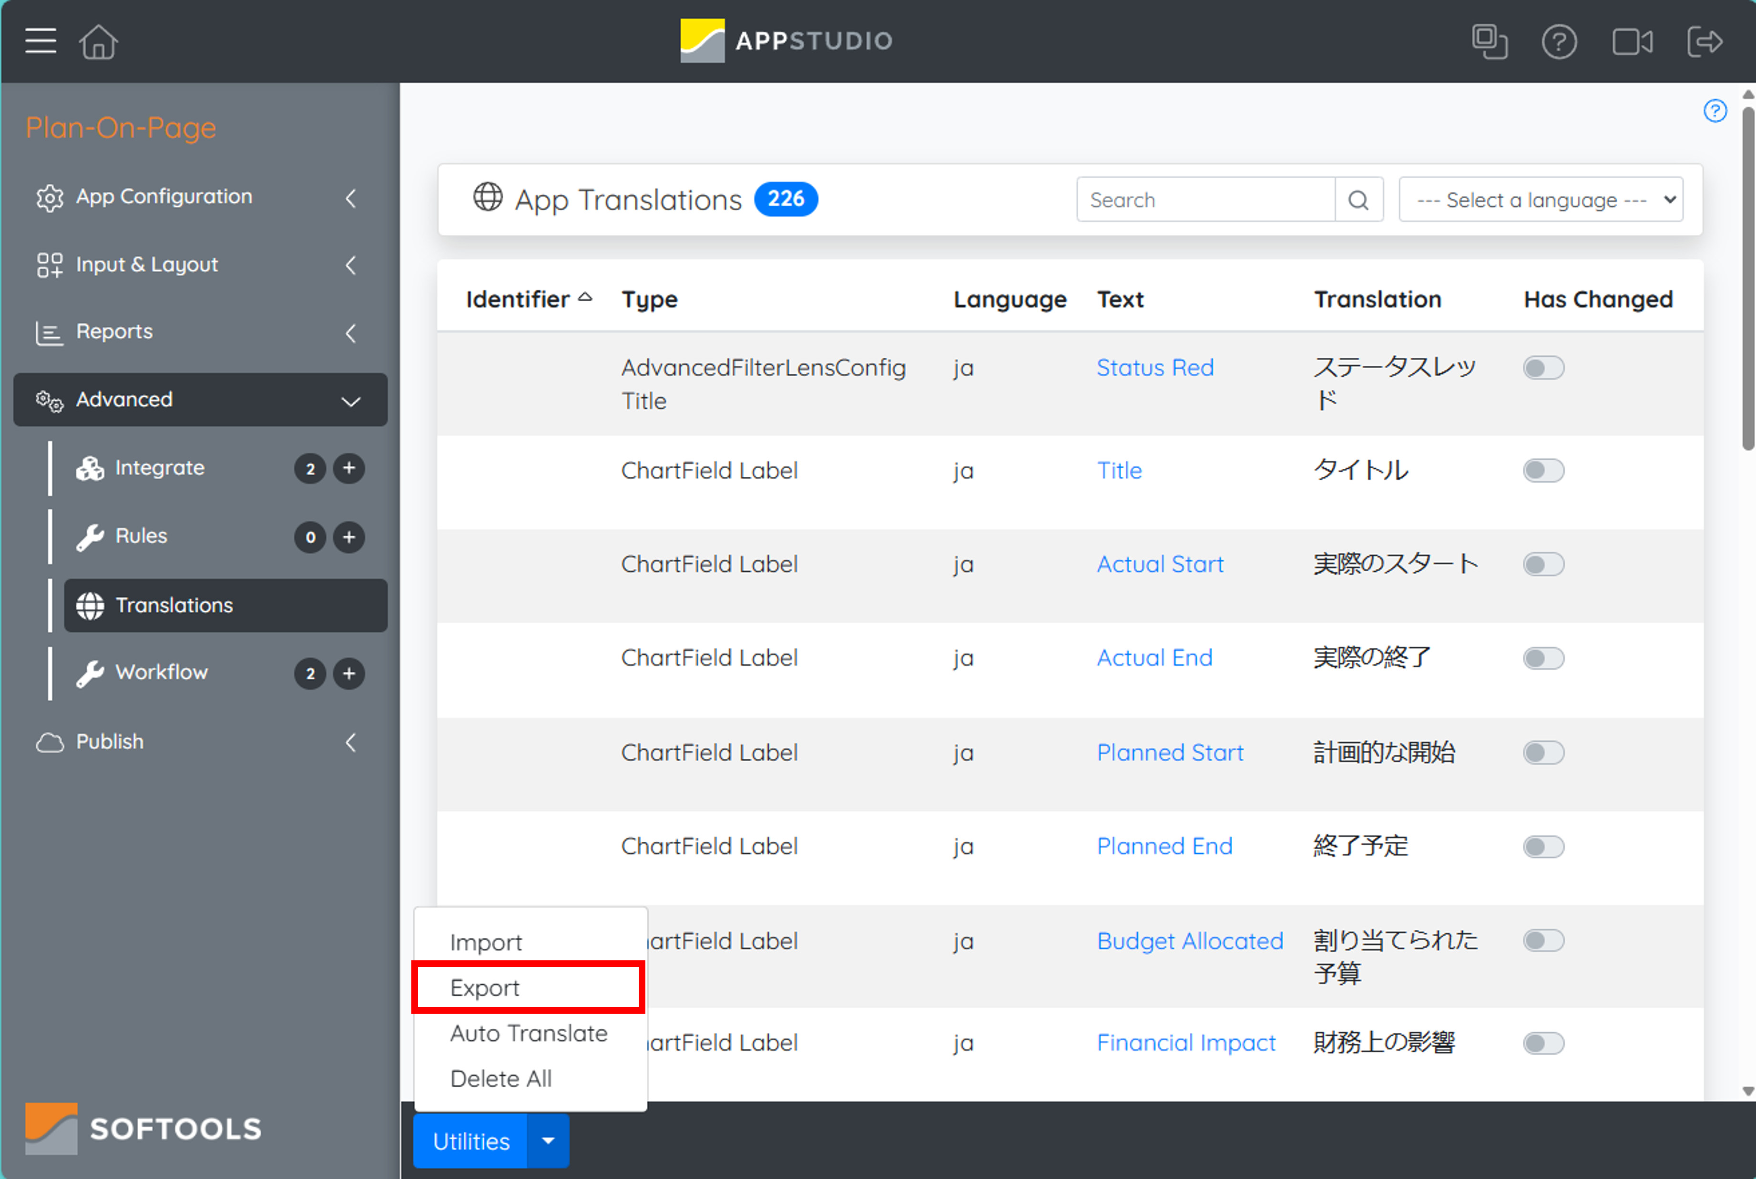Screen dimensions: 1756x1179
Task: Open the Status Red text link
Action: tap(1155, 368)
